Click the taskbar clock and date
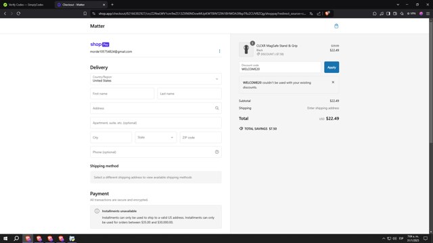The image size is (433, 243). [x=413, y=238]
